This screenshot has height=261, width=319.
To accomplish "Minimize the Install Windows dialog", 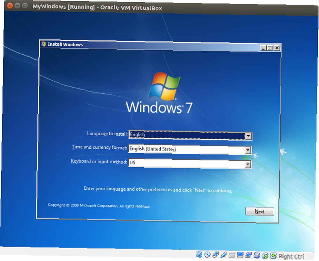I will tap(263, 48).
